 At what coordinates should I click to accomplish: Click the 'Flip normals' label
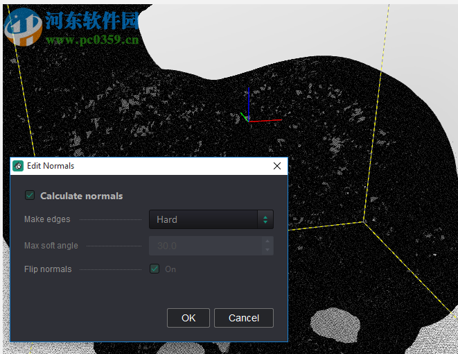48,269
